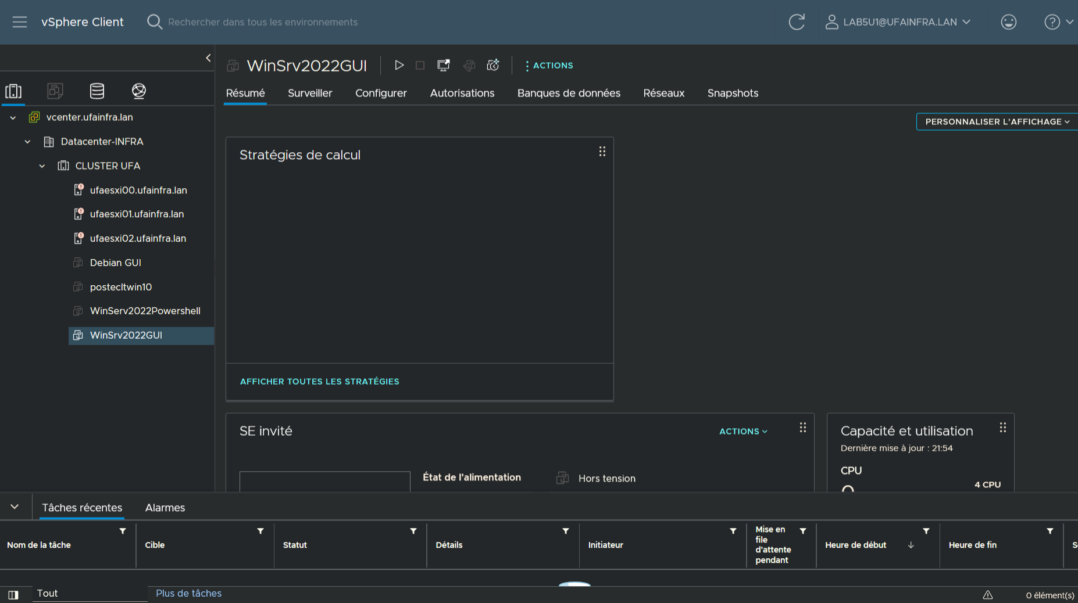The image size is (1078, 603).
Task: Switch to the Alarmes tab
Action: (165, 508)
